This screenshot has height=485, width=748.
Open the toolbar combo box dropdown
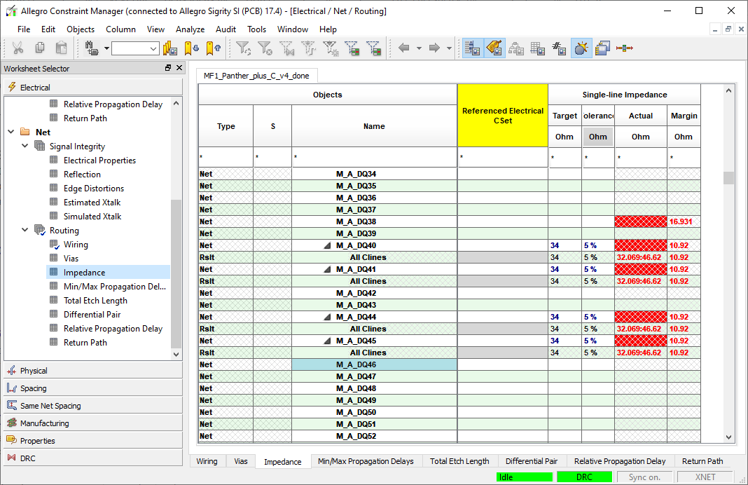click(153, 48)
